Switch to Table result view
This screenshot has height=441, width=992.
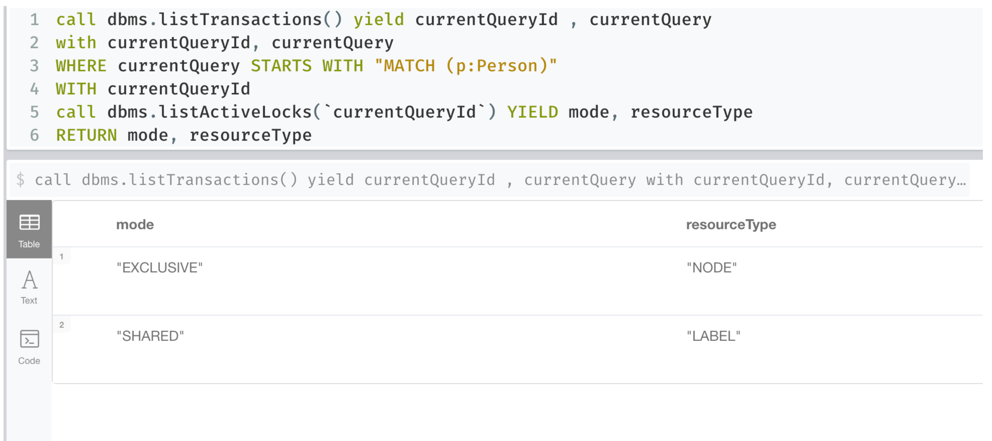pos(29,230)
